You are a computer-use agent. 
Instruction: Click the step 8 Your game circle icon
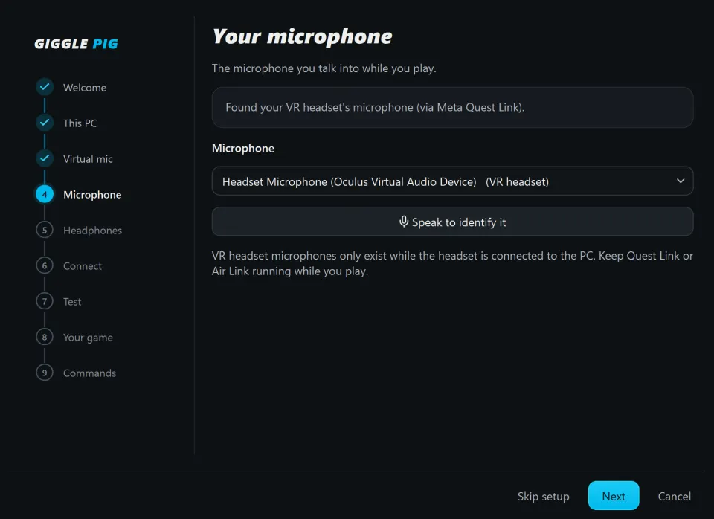tap(44, 338)
